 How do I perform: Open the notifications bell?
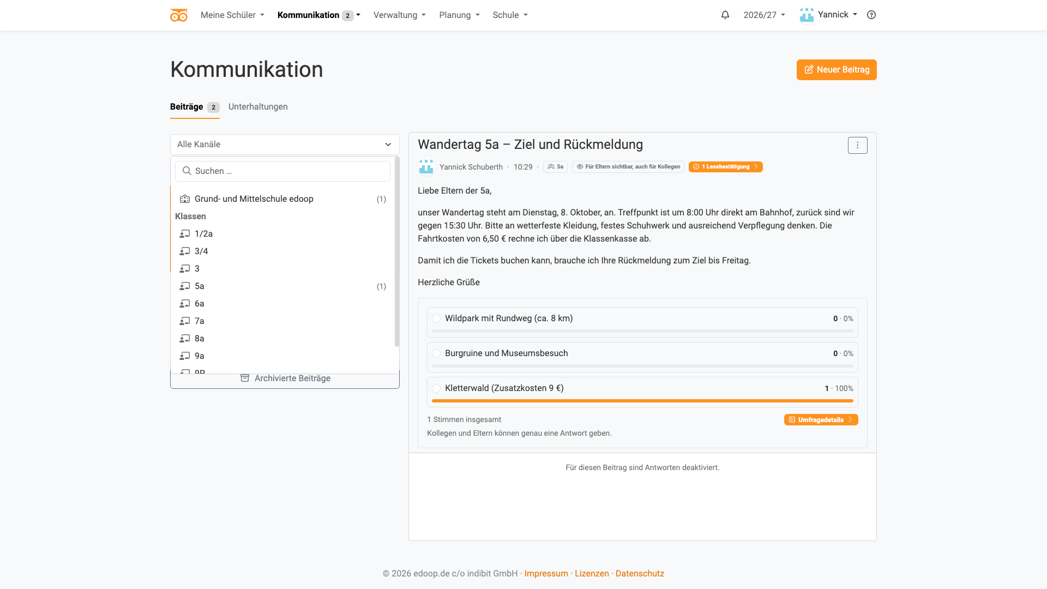click(x=725, y=15)
